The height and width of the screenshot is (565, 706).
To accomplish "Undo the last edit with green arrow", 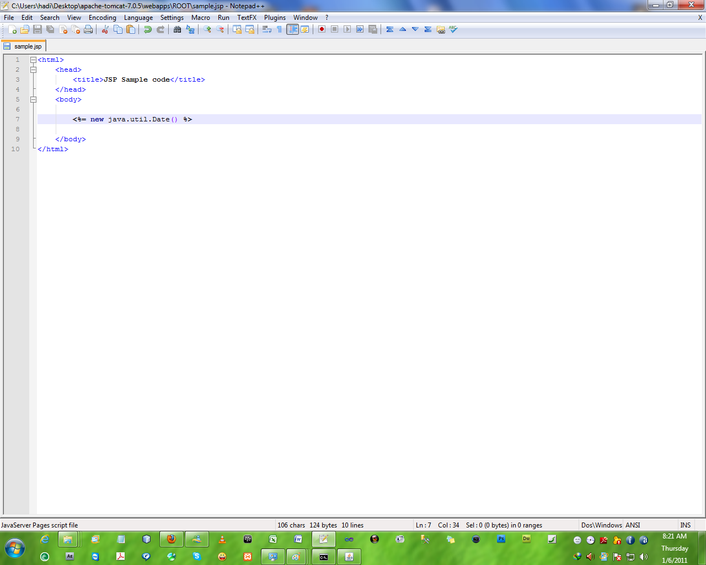I will click(x=148, y=29).
